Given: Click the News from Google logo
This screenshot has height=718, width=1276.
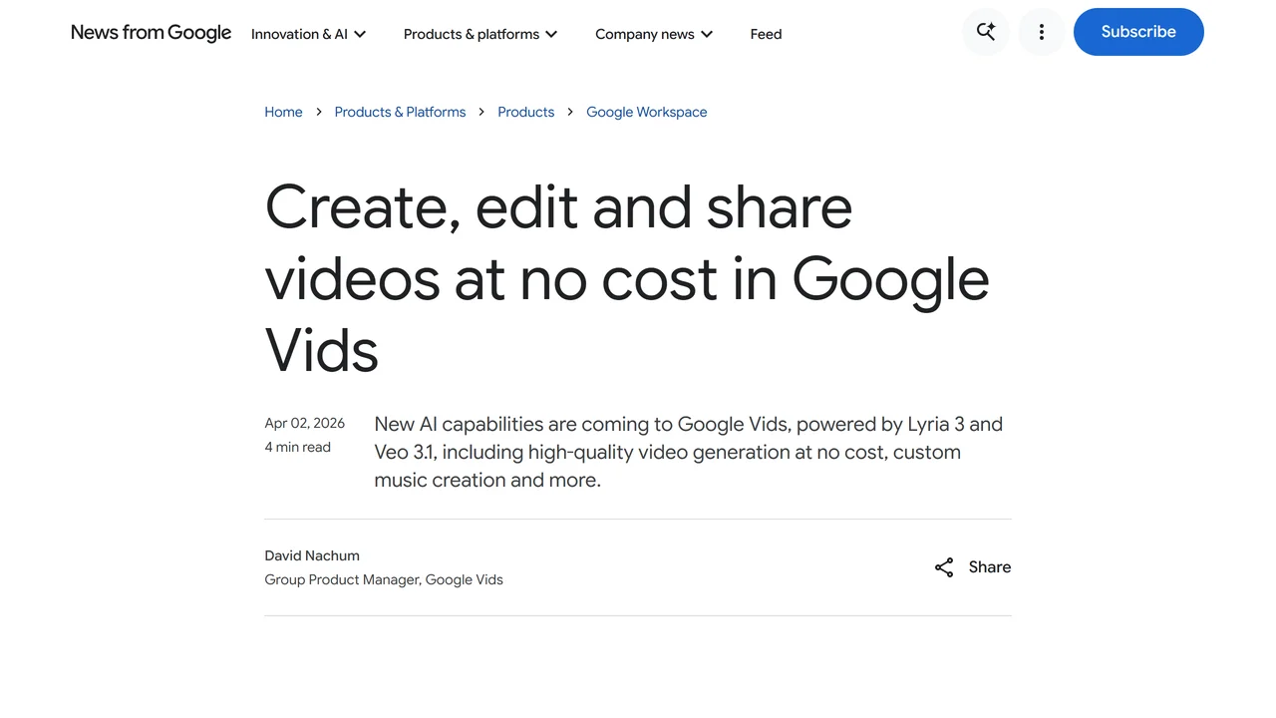Looking at the screenshot, I should pyautogui.click(x=151, y=33).
